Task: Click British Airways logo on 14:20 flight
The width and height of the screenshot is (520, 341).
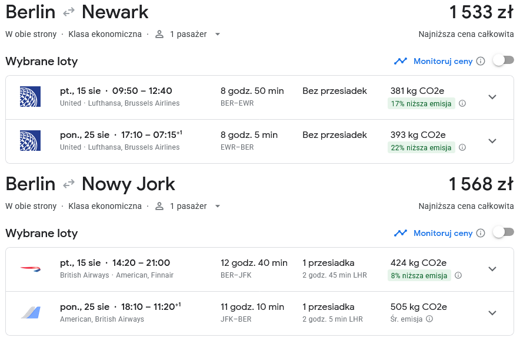Action: [30, 269]
